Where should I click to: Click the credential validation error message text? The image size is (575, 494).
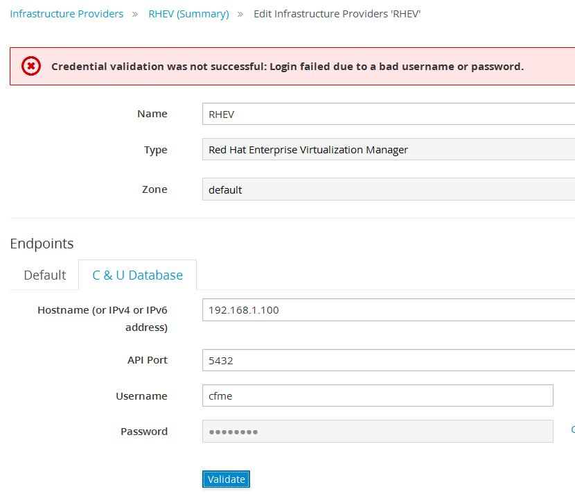pos(287,67)
